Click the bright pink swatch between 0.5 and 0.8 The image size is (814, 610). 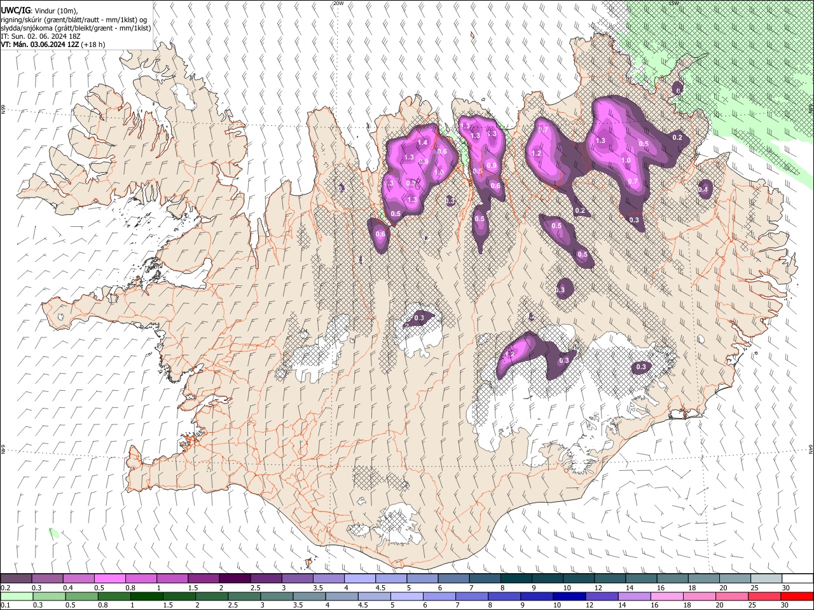[x=109, y=578]
